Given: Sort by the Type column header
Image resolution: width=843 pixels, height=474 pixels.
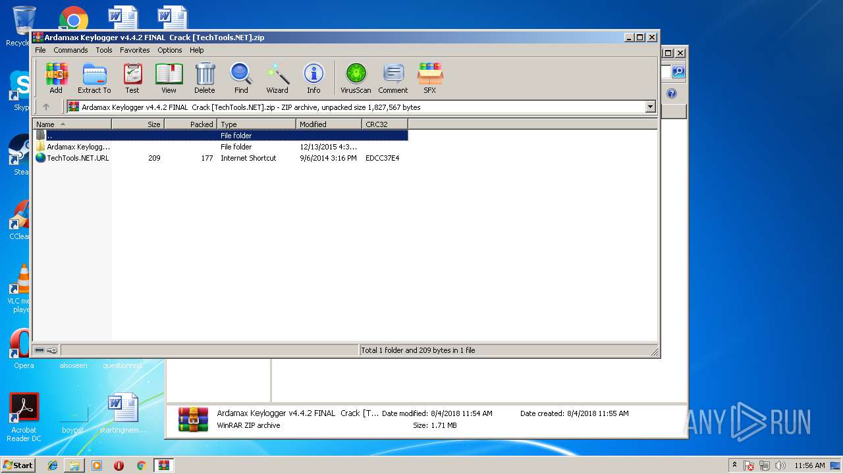Looking at the screenshot, I should 256,124.
